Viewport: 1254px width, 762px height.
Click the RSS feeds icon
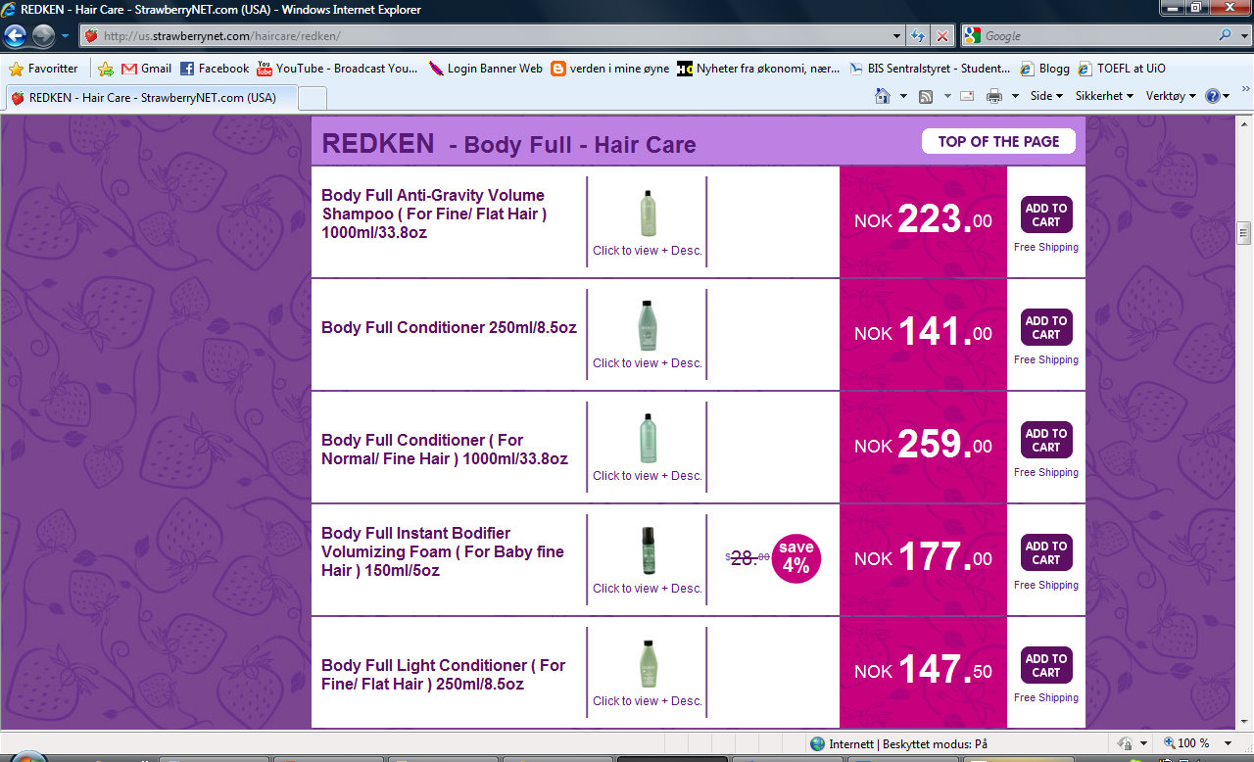(926, 96)
